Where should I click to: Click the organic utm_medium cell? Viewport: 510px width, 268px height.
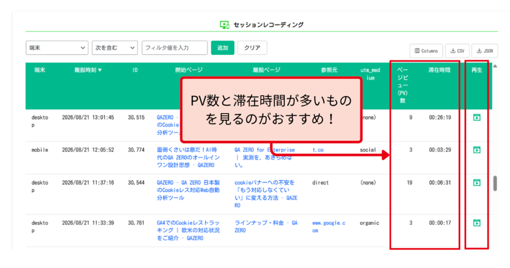tap(370, 223)
